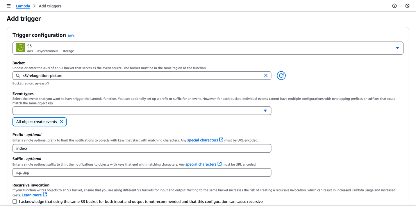Click the bucket search magnifier icon
416x206 pixels.
click(x=18, y=76)
